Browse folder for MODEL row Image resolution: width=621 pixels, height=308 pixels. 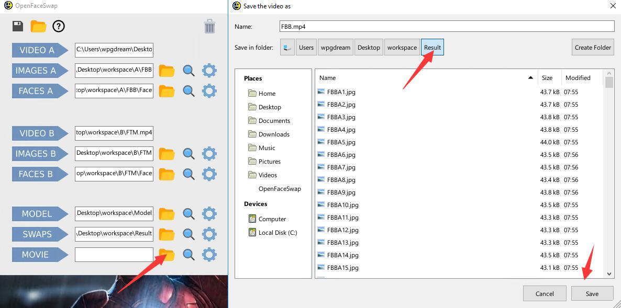coord(167,214)
